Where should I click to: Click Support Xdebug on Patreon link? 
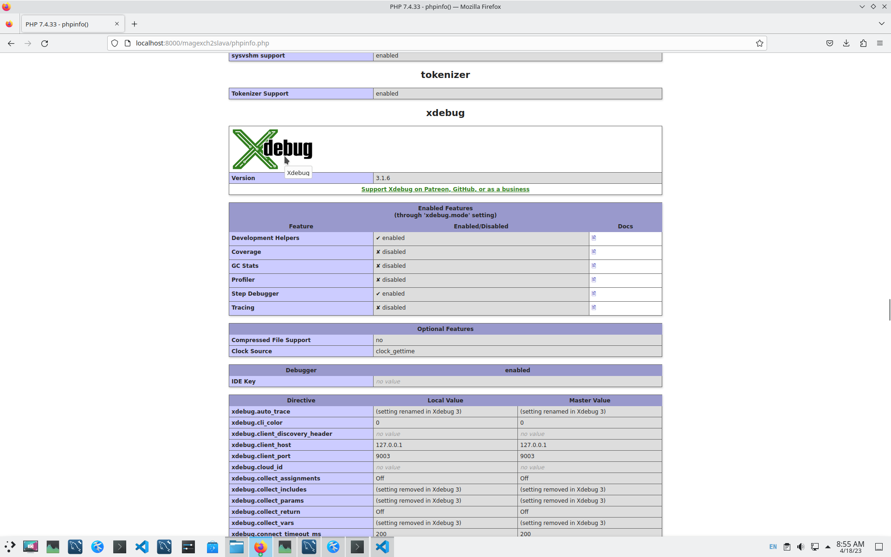pos(445,189)
